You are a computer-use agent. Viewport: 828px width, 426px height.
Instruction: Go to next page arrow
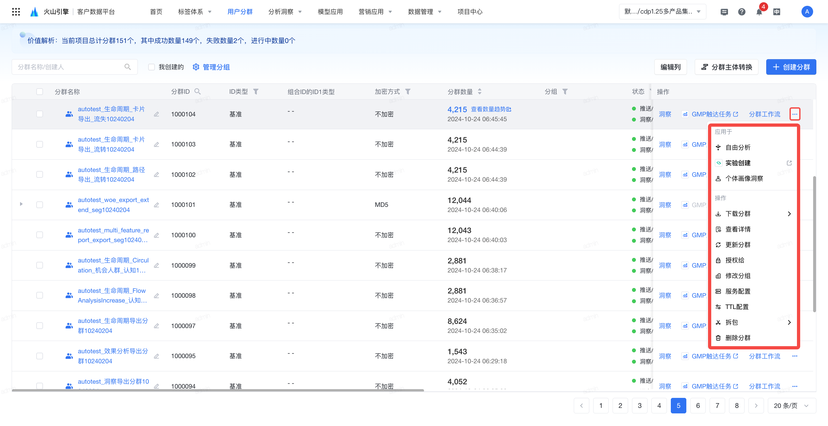pyautogui.click(x=756, y=406)
